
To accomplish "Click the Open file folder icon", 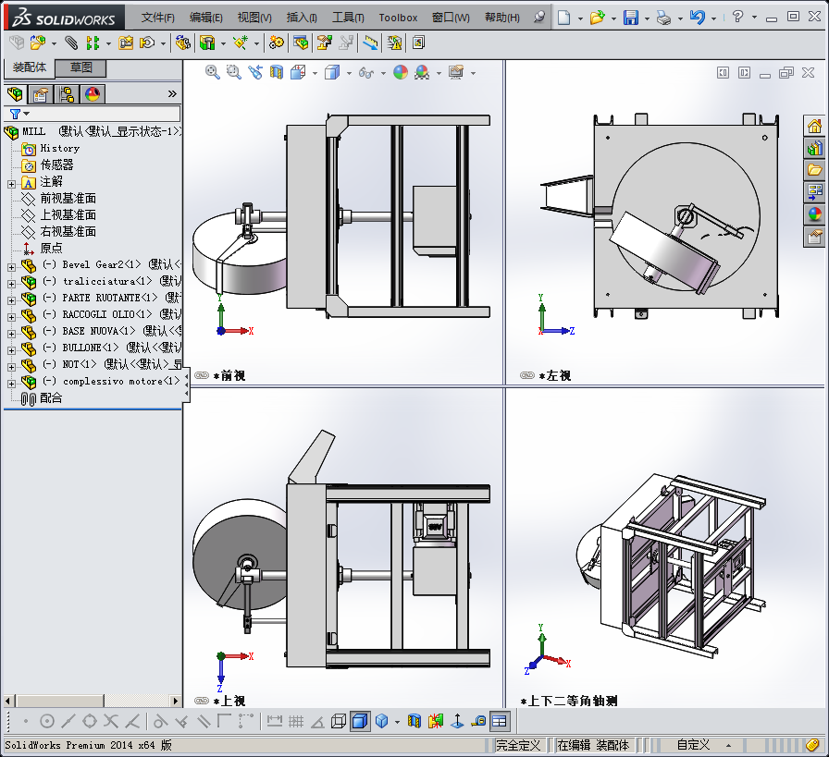I will point(598,18).
